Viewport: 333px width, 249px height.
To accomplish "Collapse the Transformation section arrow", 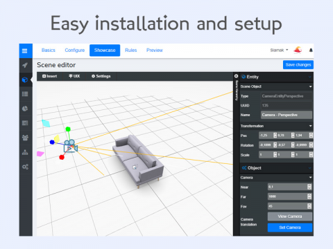I will coord(310,126).
